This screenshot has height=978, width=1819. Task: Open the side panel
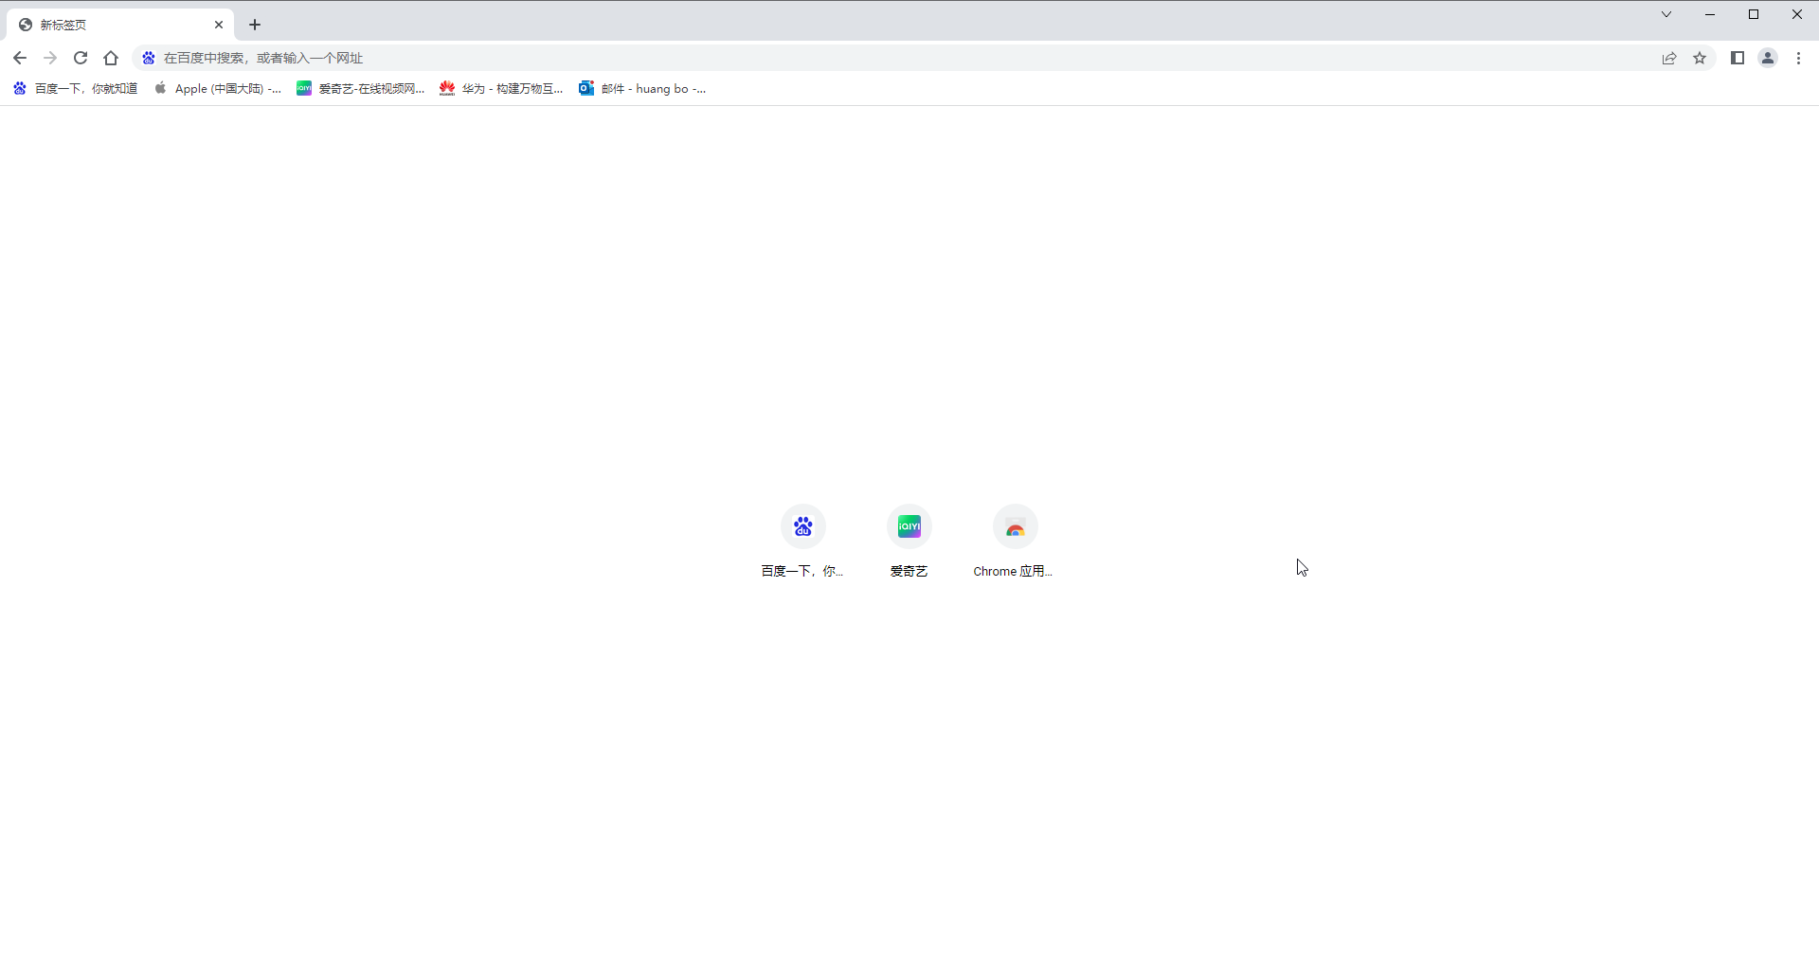coord(1738,58)
